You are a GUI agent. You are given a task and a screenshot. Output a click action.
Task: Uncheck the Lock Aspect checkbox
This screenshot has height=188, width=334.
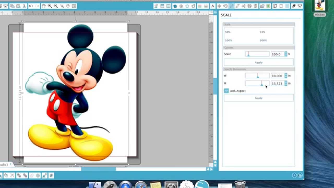[226, 91]
